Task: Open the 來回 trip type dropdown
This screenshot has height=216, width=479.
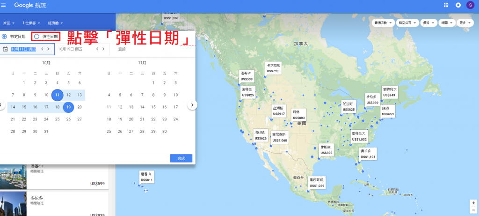Action: click(9, 23)
